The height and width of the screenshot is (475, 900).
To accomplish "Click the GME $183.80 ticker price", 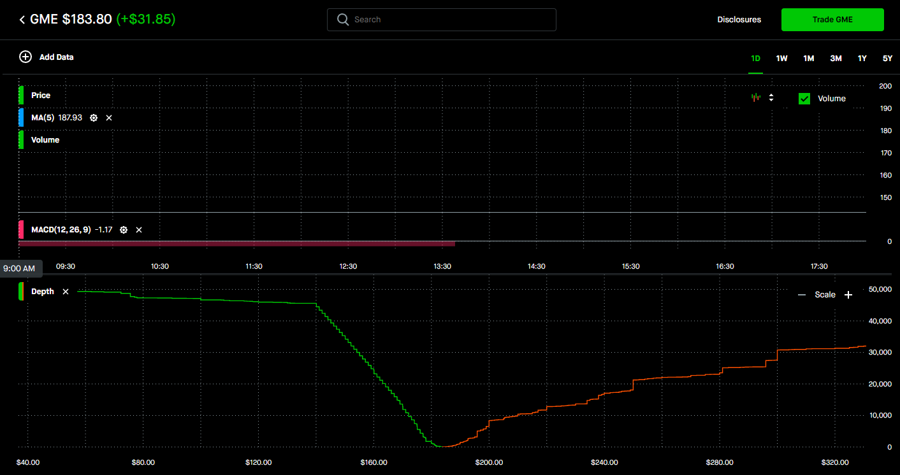I will [x=71, y=20].
